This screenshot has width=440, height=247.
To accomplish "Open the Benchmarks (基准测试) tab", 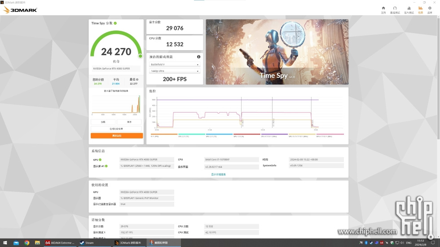I will coord(395,10).
